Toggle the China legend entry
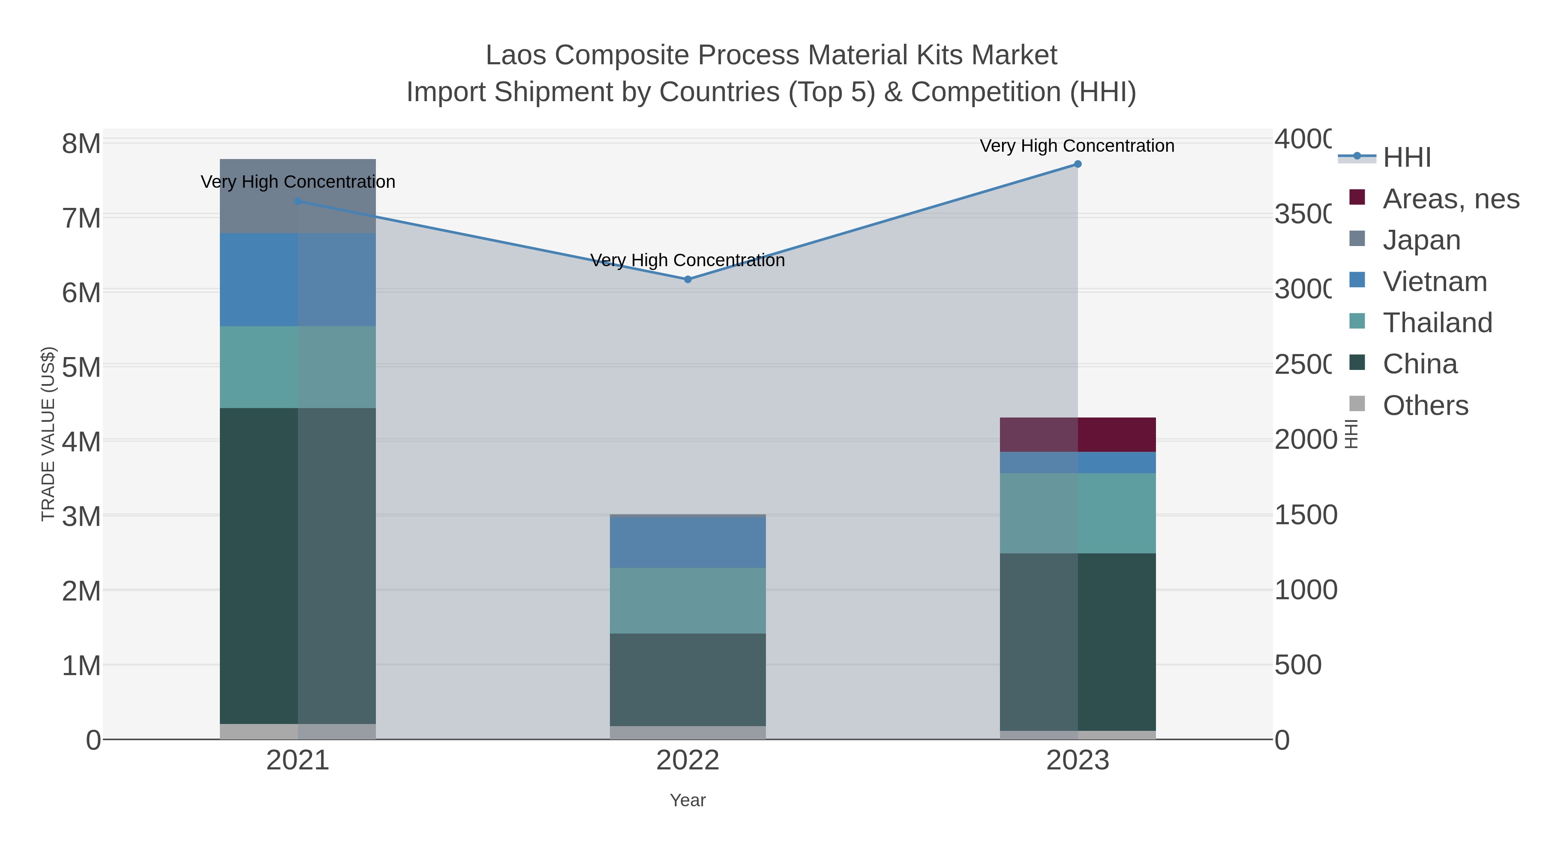The width and height of the screenshot is (1543, 868). click(1402, 364)
